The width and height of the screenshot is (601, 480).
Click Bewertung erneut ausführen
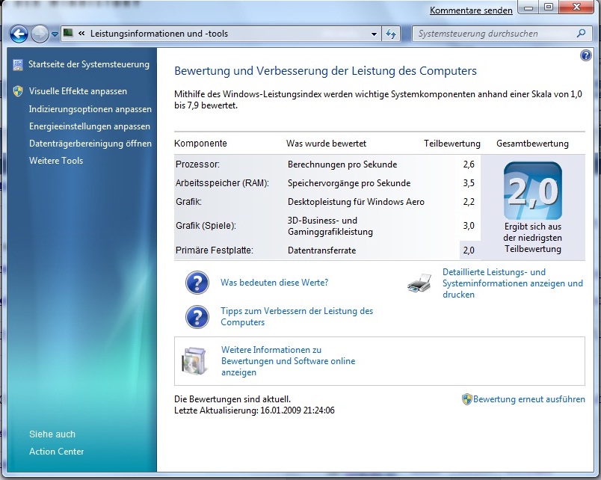pyautogui.click(x=529, y=399)
